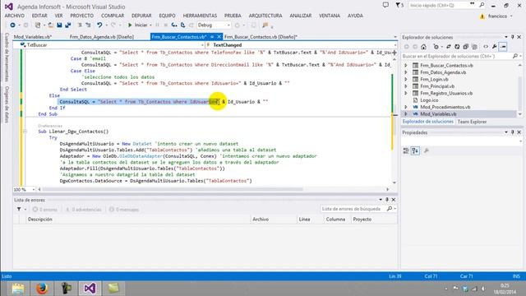This screenshot has width=526, height=296.
Task: Click the Comment selected lines icon
Action: click(x=80, y=25)
